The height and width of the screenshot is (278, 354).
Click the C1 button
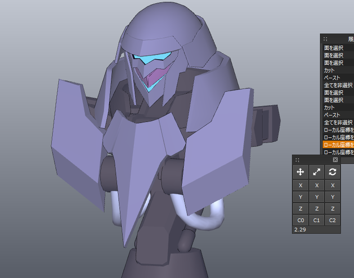[317, 220]
